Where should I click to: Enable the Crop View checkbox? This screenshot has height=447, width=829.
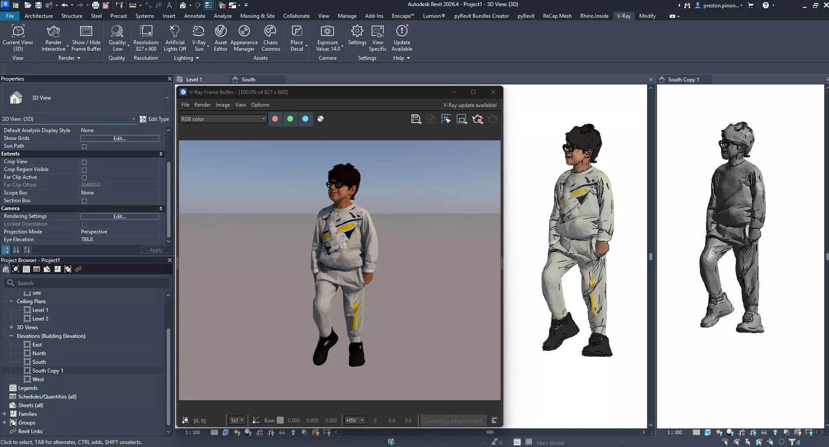tap(84, 162)
